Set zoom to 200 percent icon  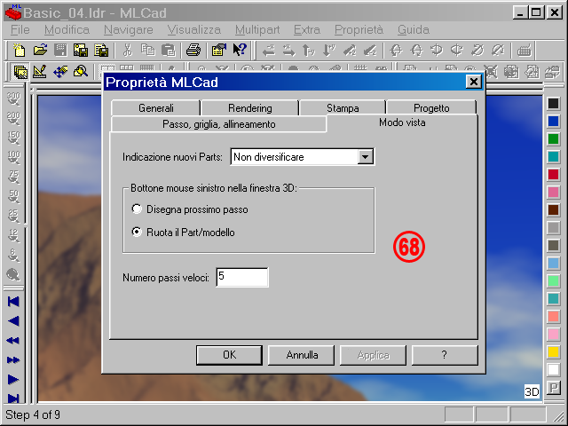13,118
